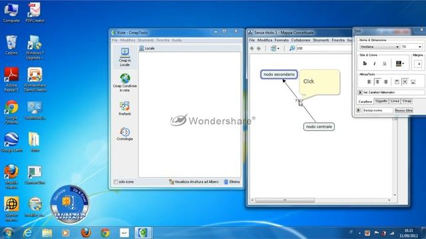Click the Elimina trash button in Viste
The width and height of the screenshot is (426, 239).
[232, 182]
